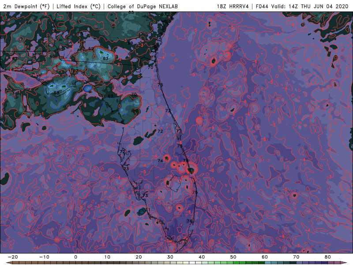
Task: Click the 50 label on the color scale
Action: tap(233, 257)
